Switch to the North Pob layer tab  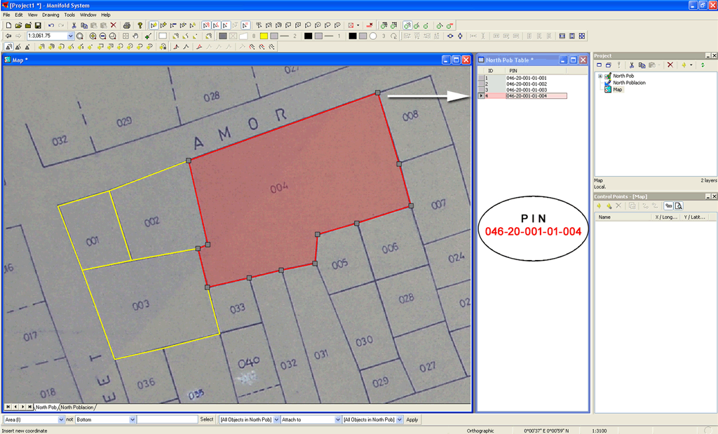click(x=46, y=407)
